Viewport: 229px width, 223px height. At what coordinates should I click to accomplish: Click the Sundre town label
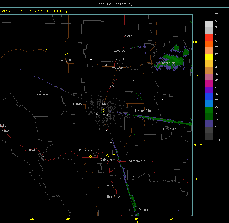click(x=78, y=104)
